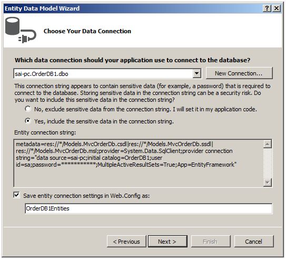
Task: Click the 'Choose Your Data Connection' heading
Action: pos(87,31)
